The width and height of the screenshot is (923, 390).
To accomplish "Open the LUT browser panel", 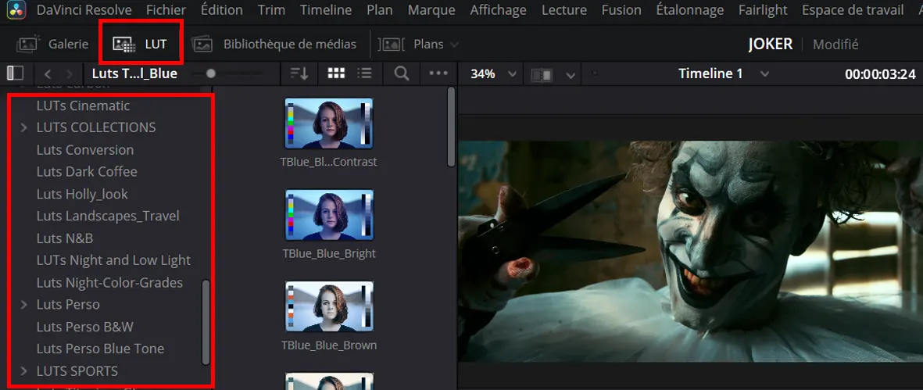I will coord(140,44).
